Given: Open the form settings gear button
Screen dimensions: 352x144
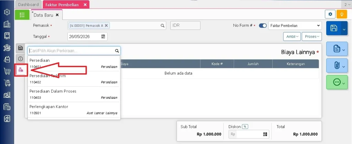Looking at the screenshot, I should click(330, 14).
